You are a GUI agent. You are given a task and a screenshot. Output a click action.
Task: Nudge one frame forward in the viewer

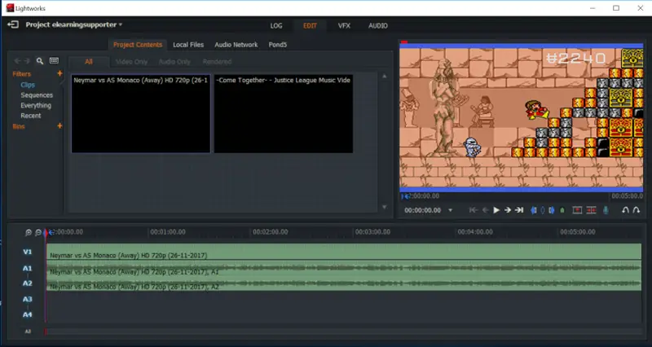click(507, 210)
